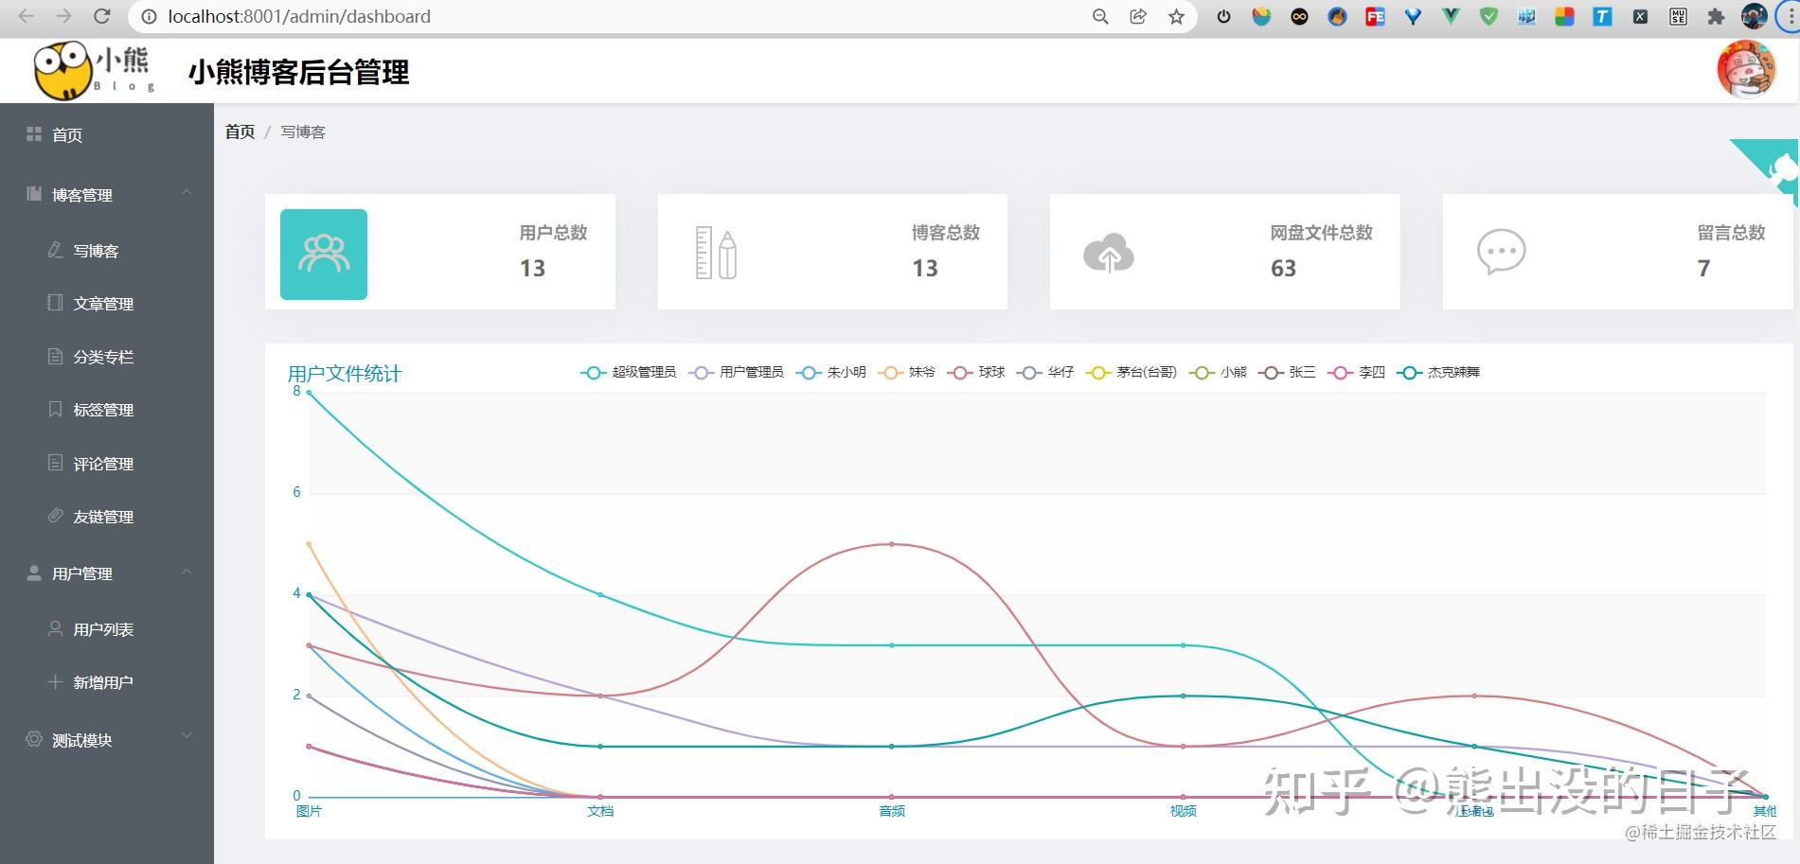Select the 写博客 pencil icon
Screen dimensions: 1800x864
pyautogui.click(x=54, y=249)
